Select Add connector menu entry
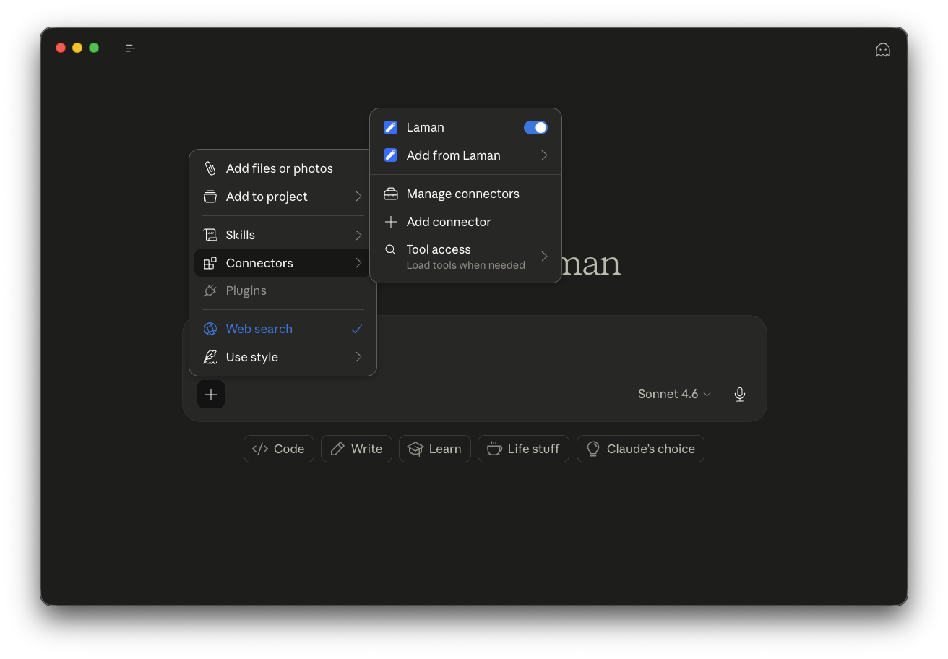Image resolution: width=948 pixels, height=659 pixels. pyautogui.click(x=465, y=222)
